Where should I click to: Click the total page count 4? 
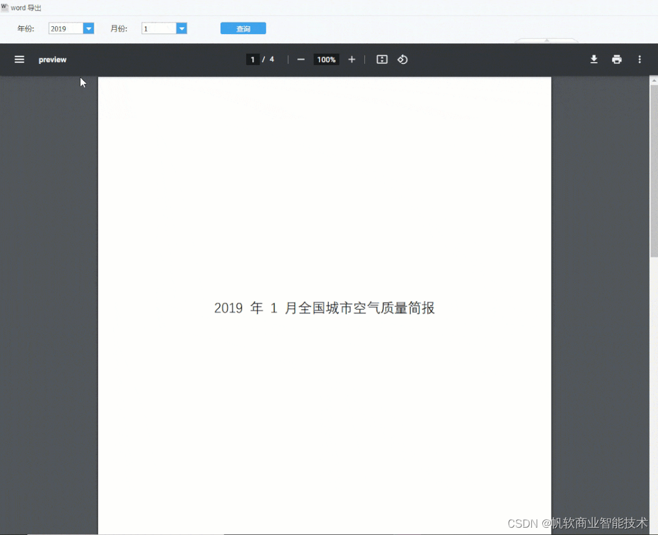(272, 60)
